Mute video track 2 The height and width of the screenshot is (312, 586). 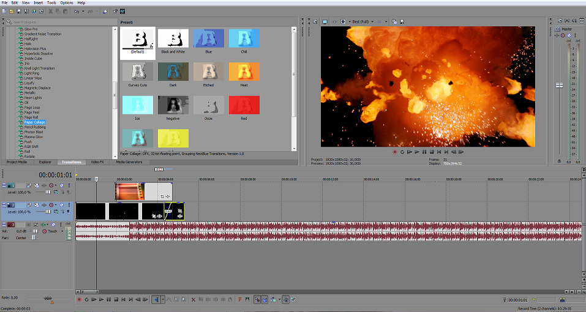point(61,205)
